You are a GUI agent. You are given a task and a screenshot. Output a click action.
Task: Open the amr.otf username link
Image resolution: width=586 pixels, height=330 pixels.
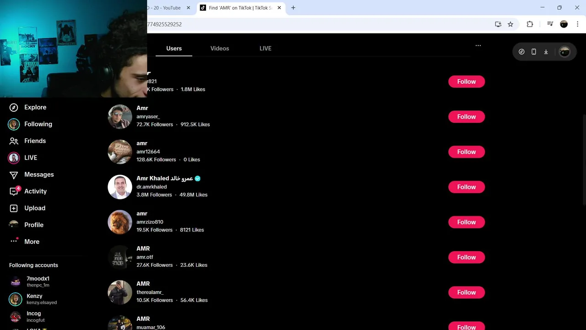point(145,257)
